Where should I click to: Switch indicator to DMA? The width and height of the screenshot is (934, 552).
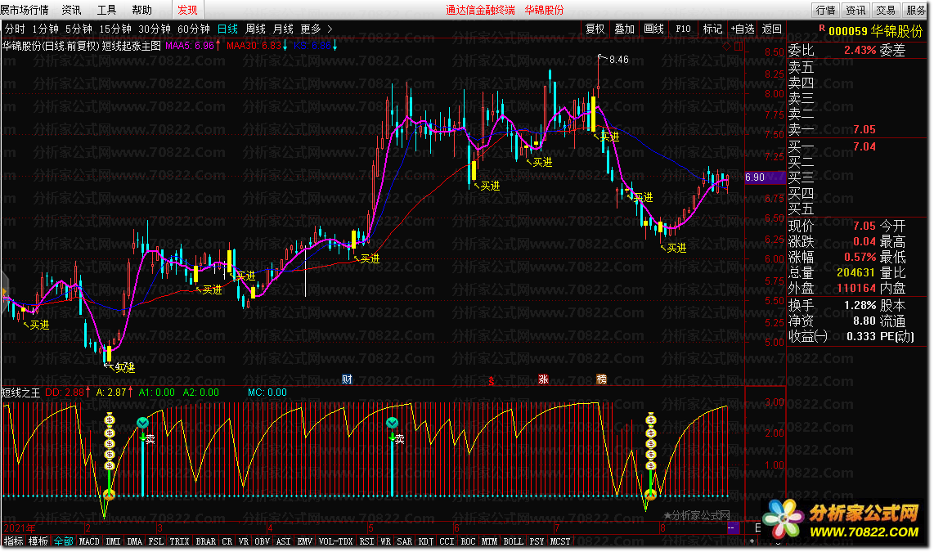pyautogui.click(x=135, y=541)
